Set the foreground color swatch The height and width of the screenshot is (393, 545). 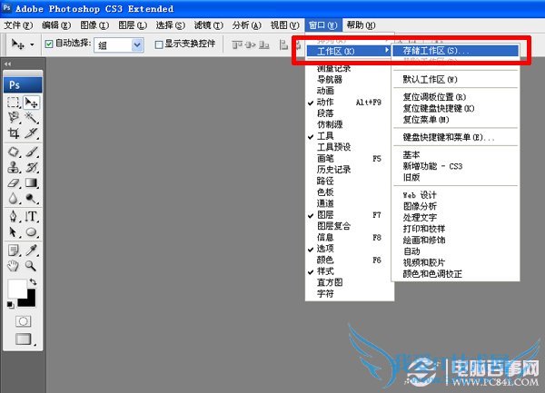click(16, 288)
